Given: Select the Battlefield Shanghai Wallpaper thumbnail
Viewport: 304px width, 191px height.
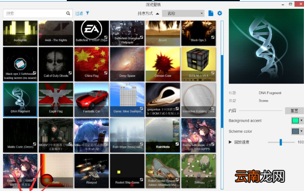Looking at the screenshot, I should pyautogui.click(x=127, y=33).
